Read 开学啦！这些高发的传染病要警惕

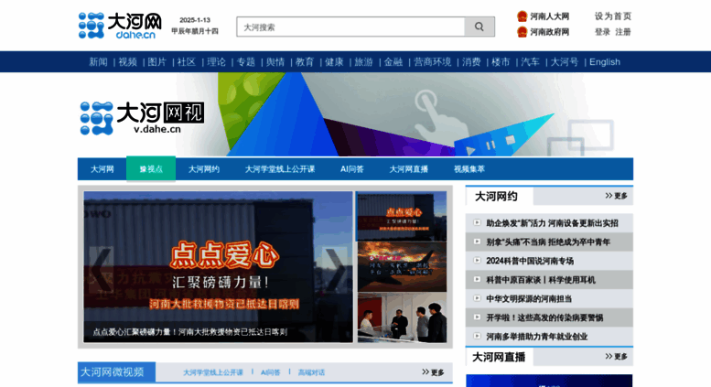(x=544, y=317)
